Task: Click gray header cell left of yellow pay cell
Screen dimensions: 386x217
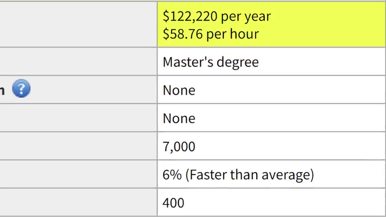Action: coord(78,24)
